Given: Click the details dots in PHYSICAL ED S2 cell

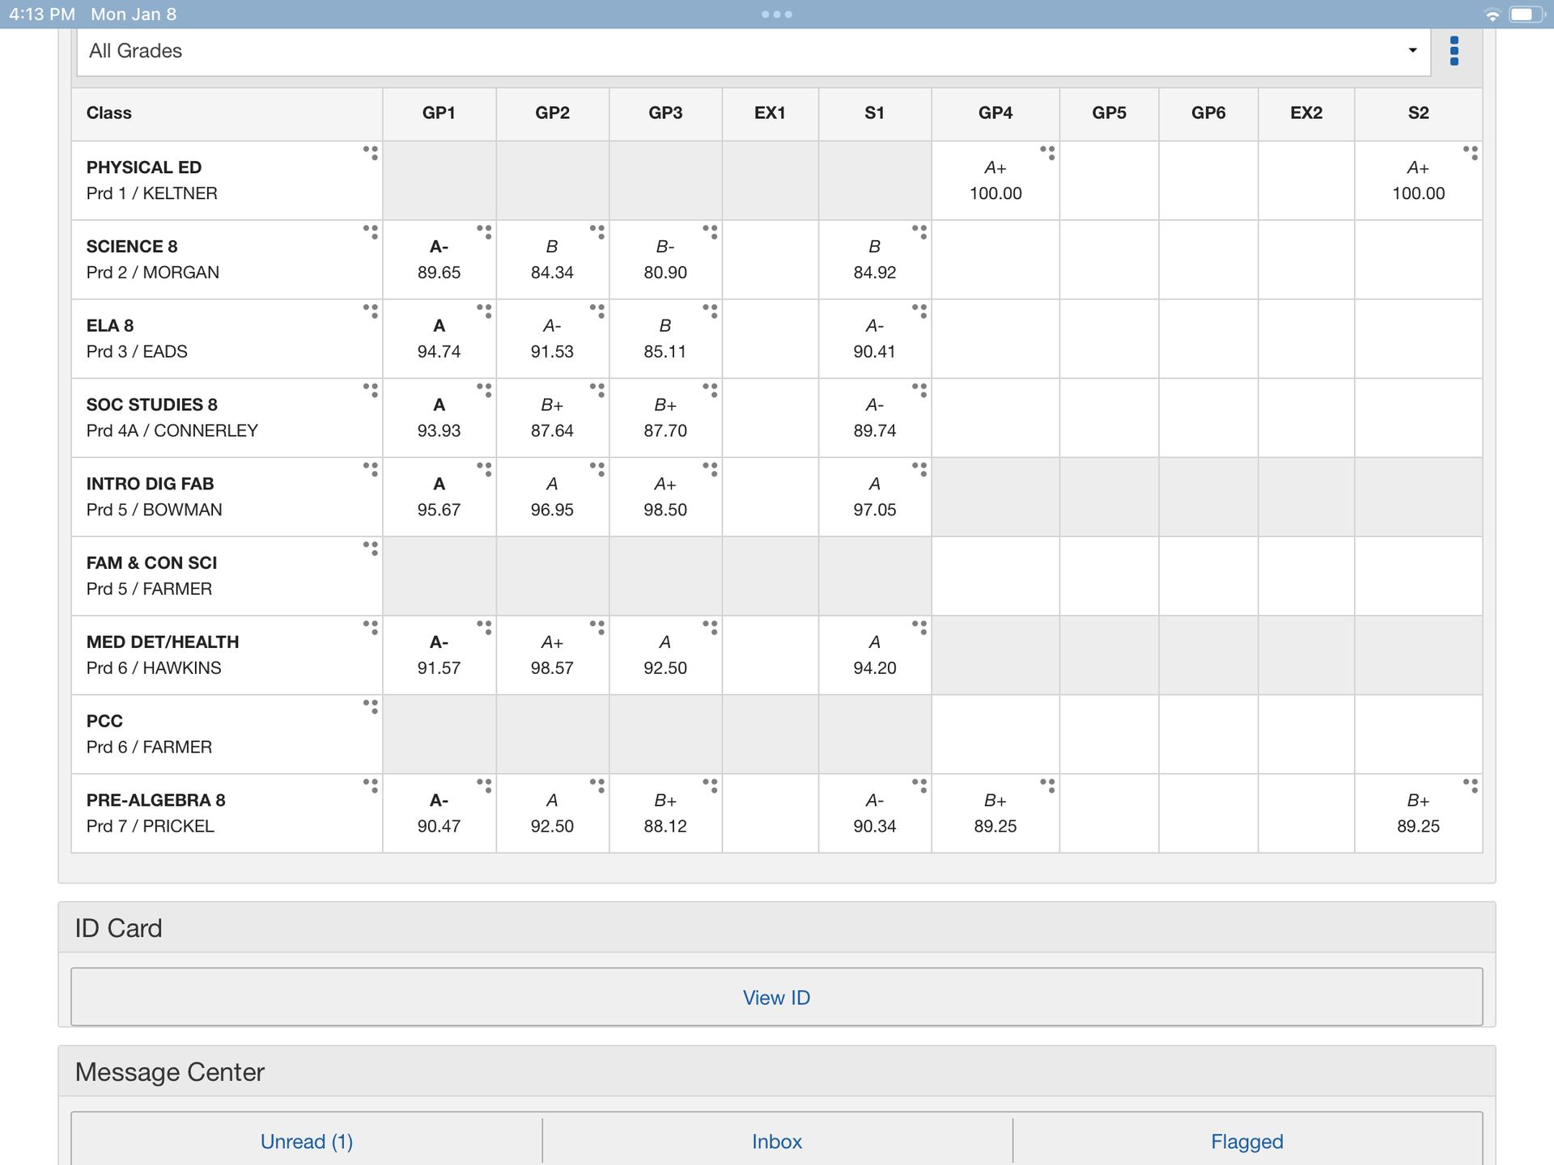Looking at the screenshot, I should pos(1471,152).
